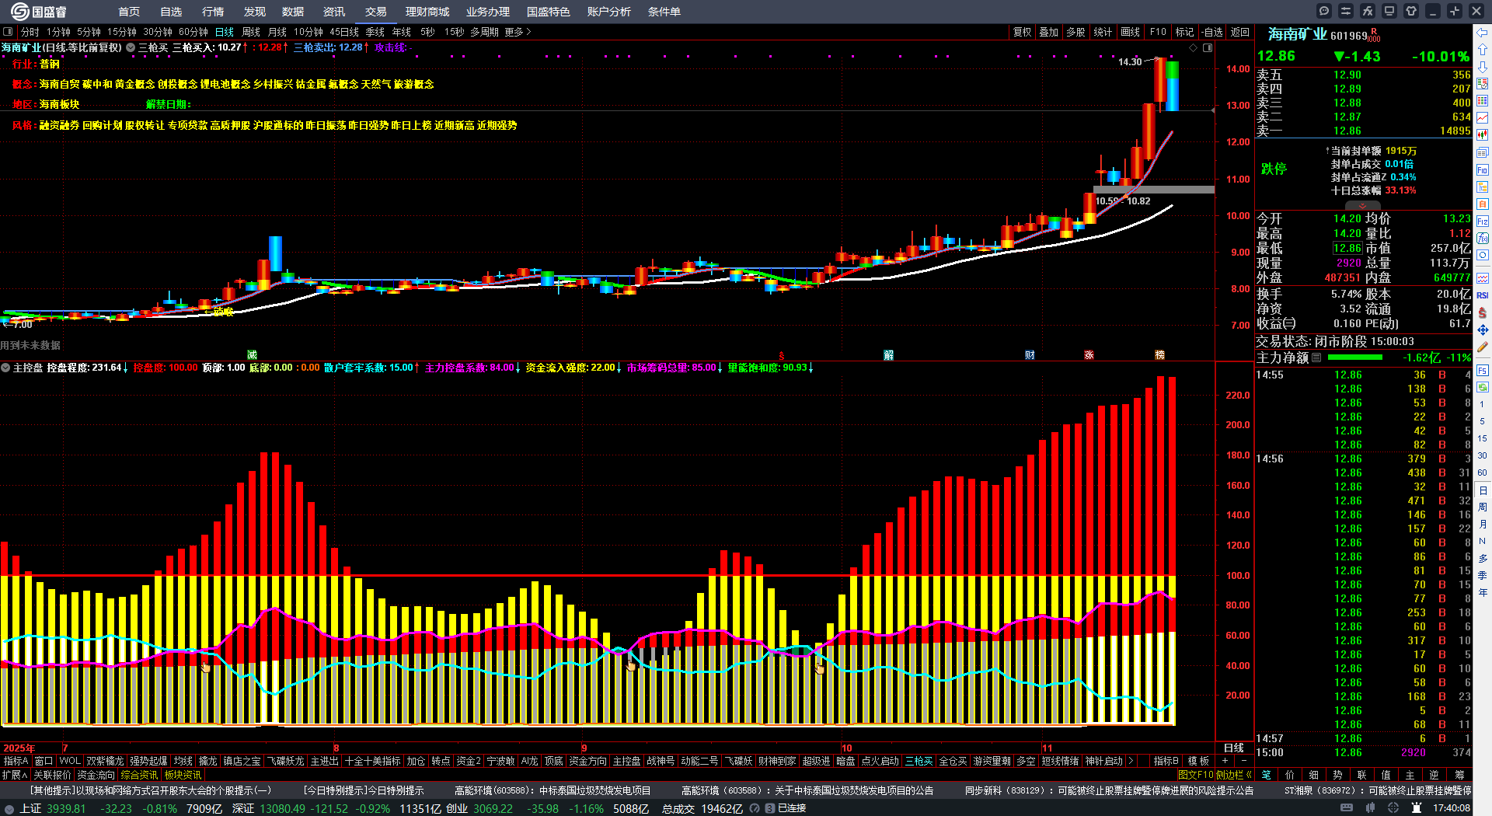Open the keyboard icon in status bar
The height and width of the screenshot is (816, 1492).
click(1347, 808)
